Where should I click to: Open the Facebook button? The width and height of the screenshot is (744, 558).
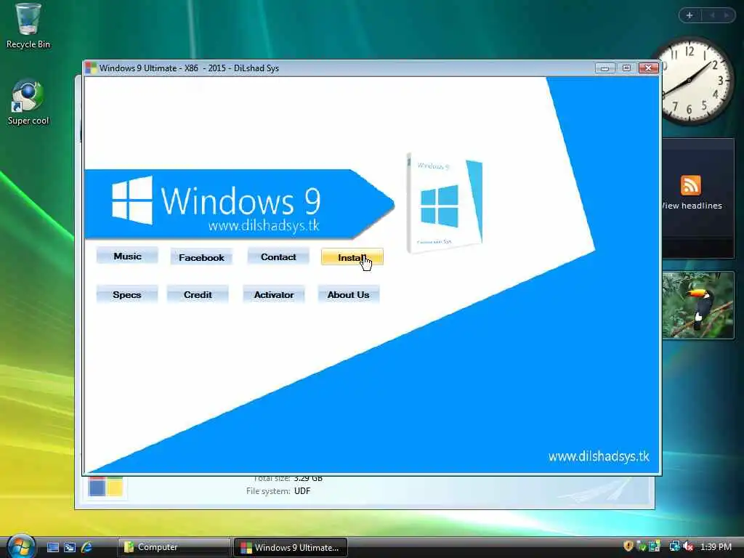[x=201, y=257]
